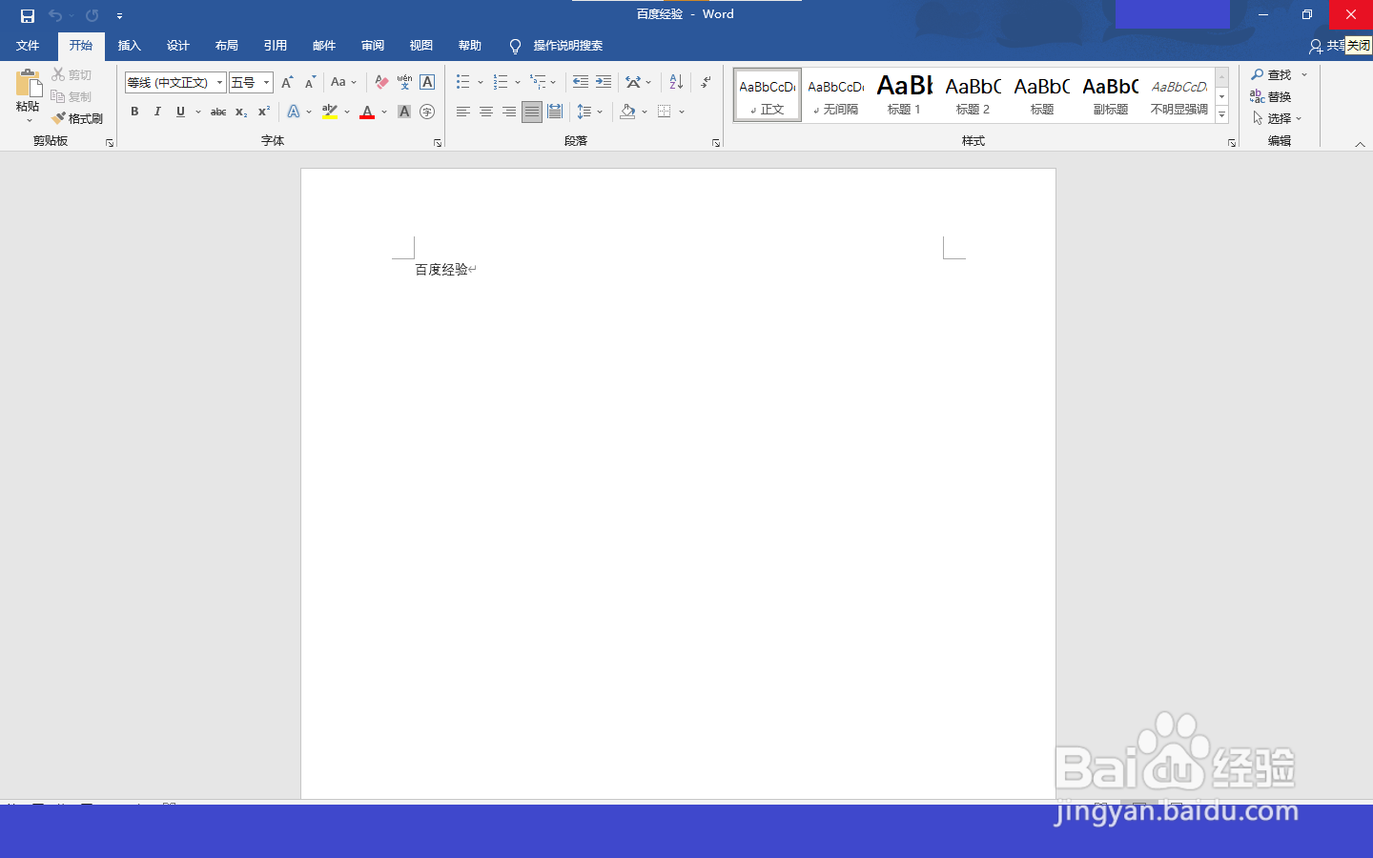This screenshot has width=1373, height=858.
Task: Click the Multilevel list icon
Action: pyautogui.click(x=538, y=82)
